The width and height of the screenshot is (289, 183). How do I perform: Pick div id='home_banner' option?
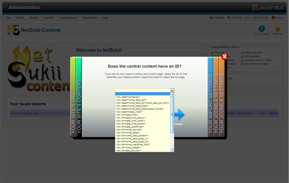click(142, 130)
